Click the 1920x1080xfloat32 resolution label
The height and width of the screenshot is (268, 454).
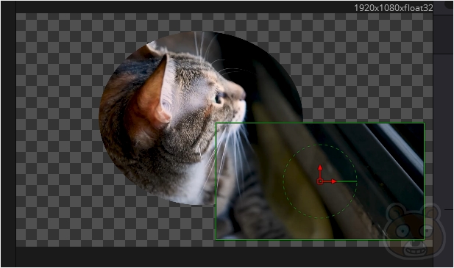(394, 8)
